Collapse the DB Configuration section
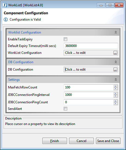This screenshot has width=126, height=150. [116, 62]
